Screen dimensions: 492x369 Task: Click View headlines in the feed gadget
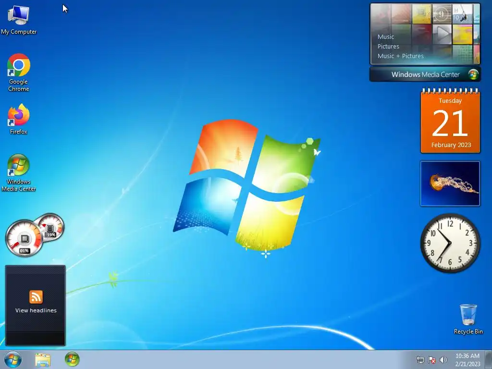36,310
